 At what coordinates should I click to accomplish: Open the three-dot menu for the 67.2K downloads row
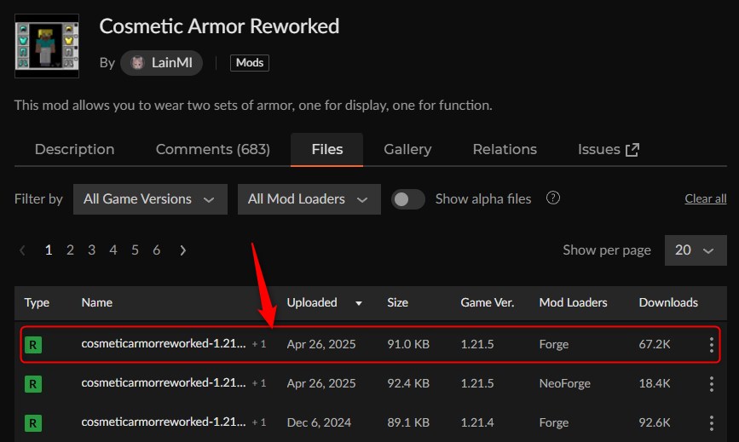(711, 345)
